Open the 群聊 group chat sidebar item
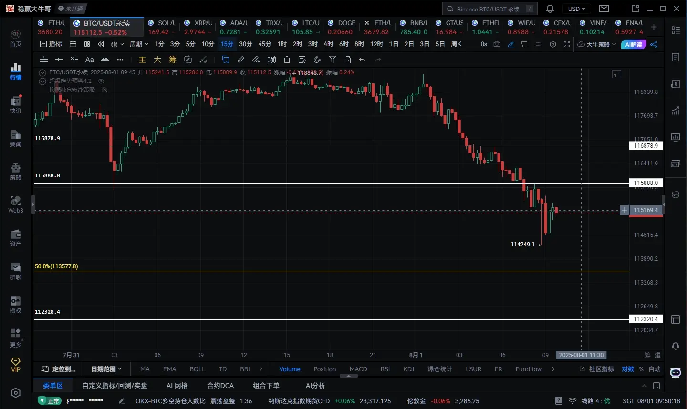687x409 pixels. [x=16, y=271]
